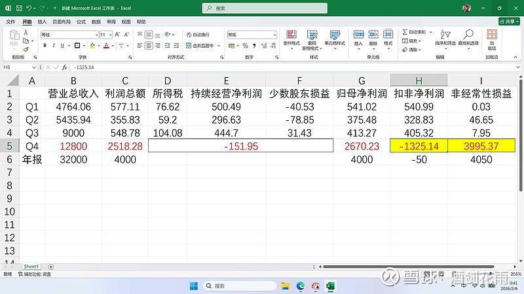This screenshot has height=294, width=524.
Task: Open the 文件 (File) menu
Action: tap(10, 22)
